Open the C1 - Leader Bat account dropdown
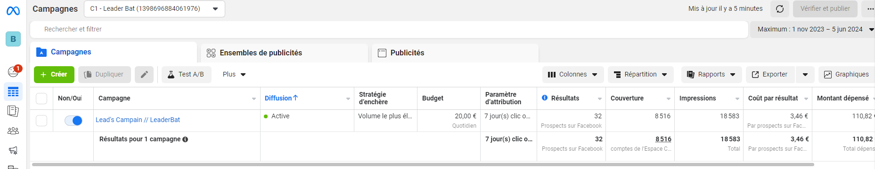The image size is (875, 169). (x=155, y=9)
